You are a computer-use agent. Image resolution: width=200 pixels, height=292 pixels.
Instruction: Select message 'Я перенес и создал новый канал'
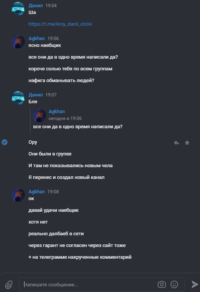point(67,177)
